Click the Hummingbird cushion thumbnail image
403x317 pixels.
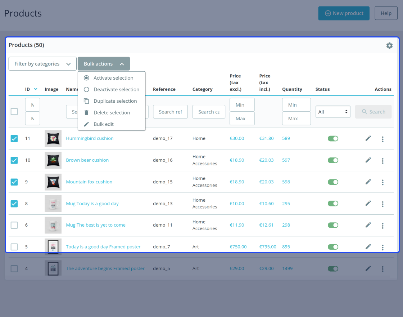click(53, 138)
